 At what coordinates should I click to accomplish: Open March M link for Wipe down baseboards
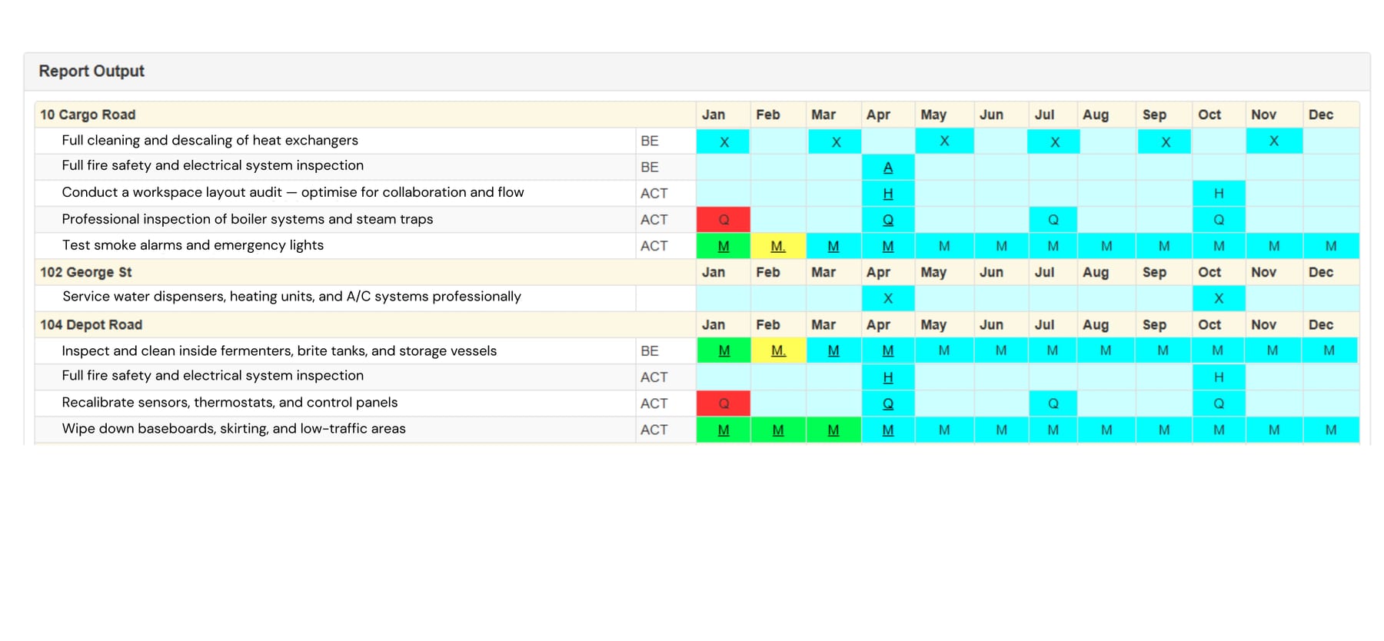click(833, 430)
